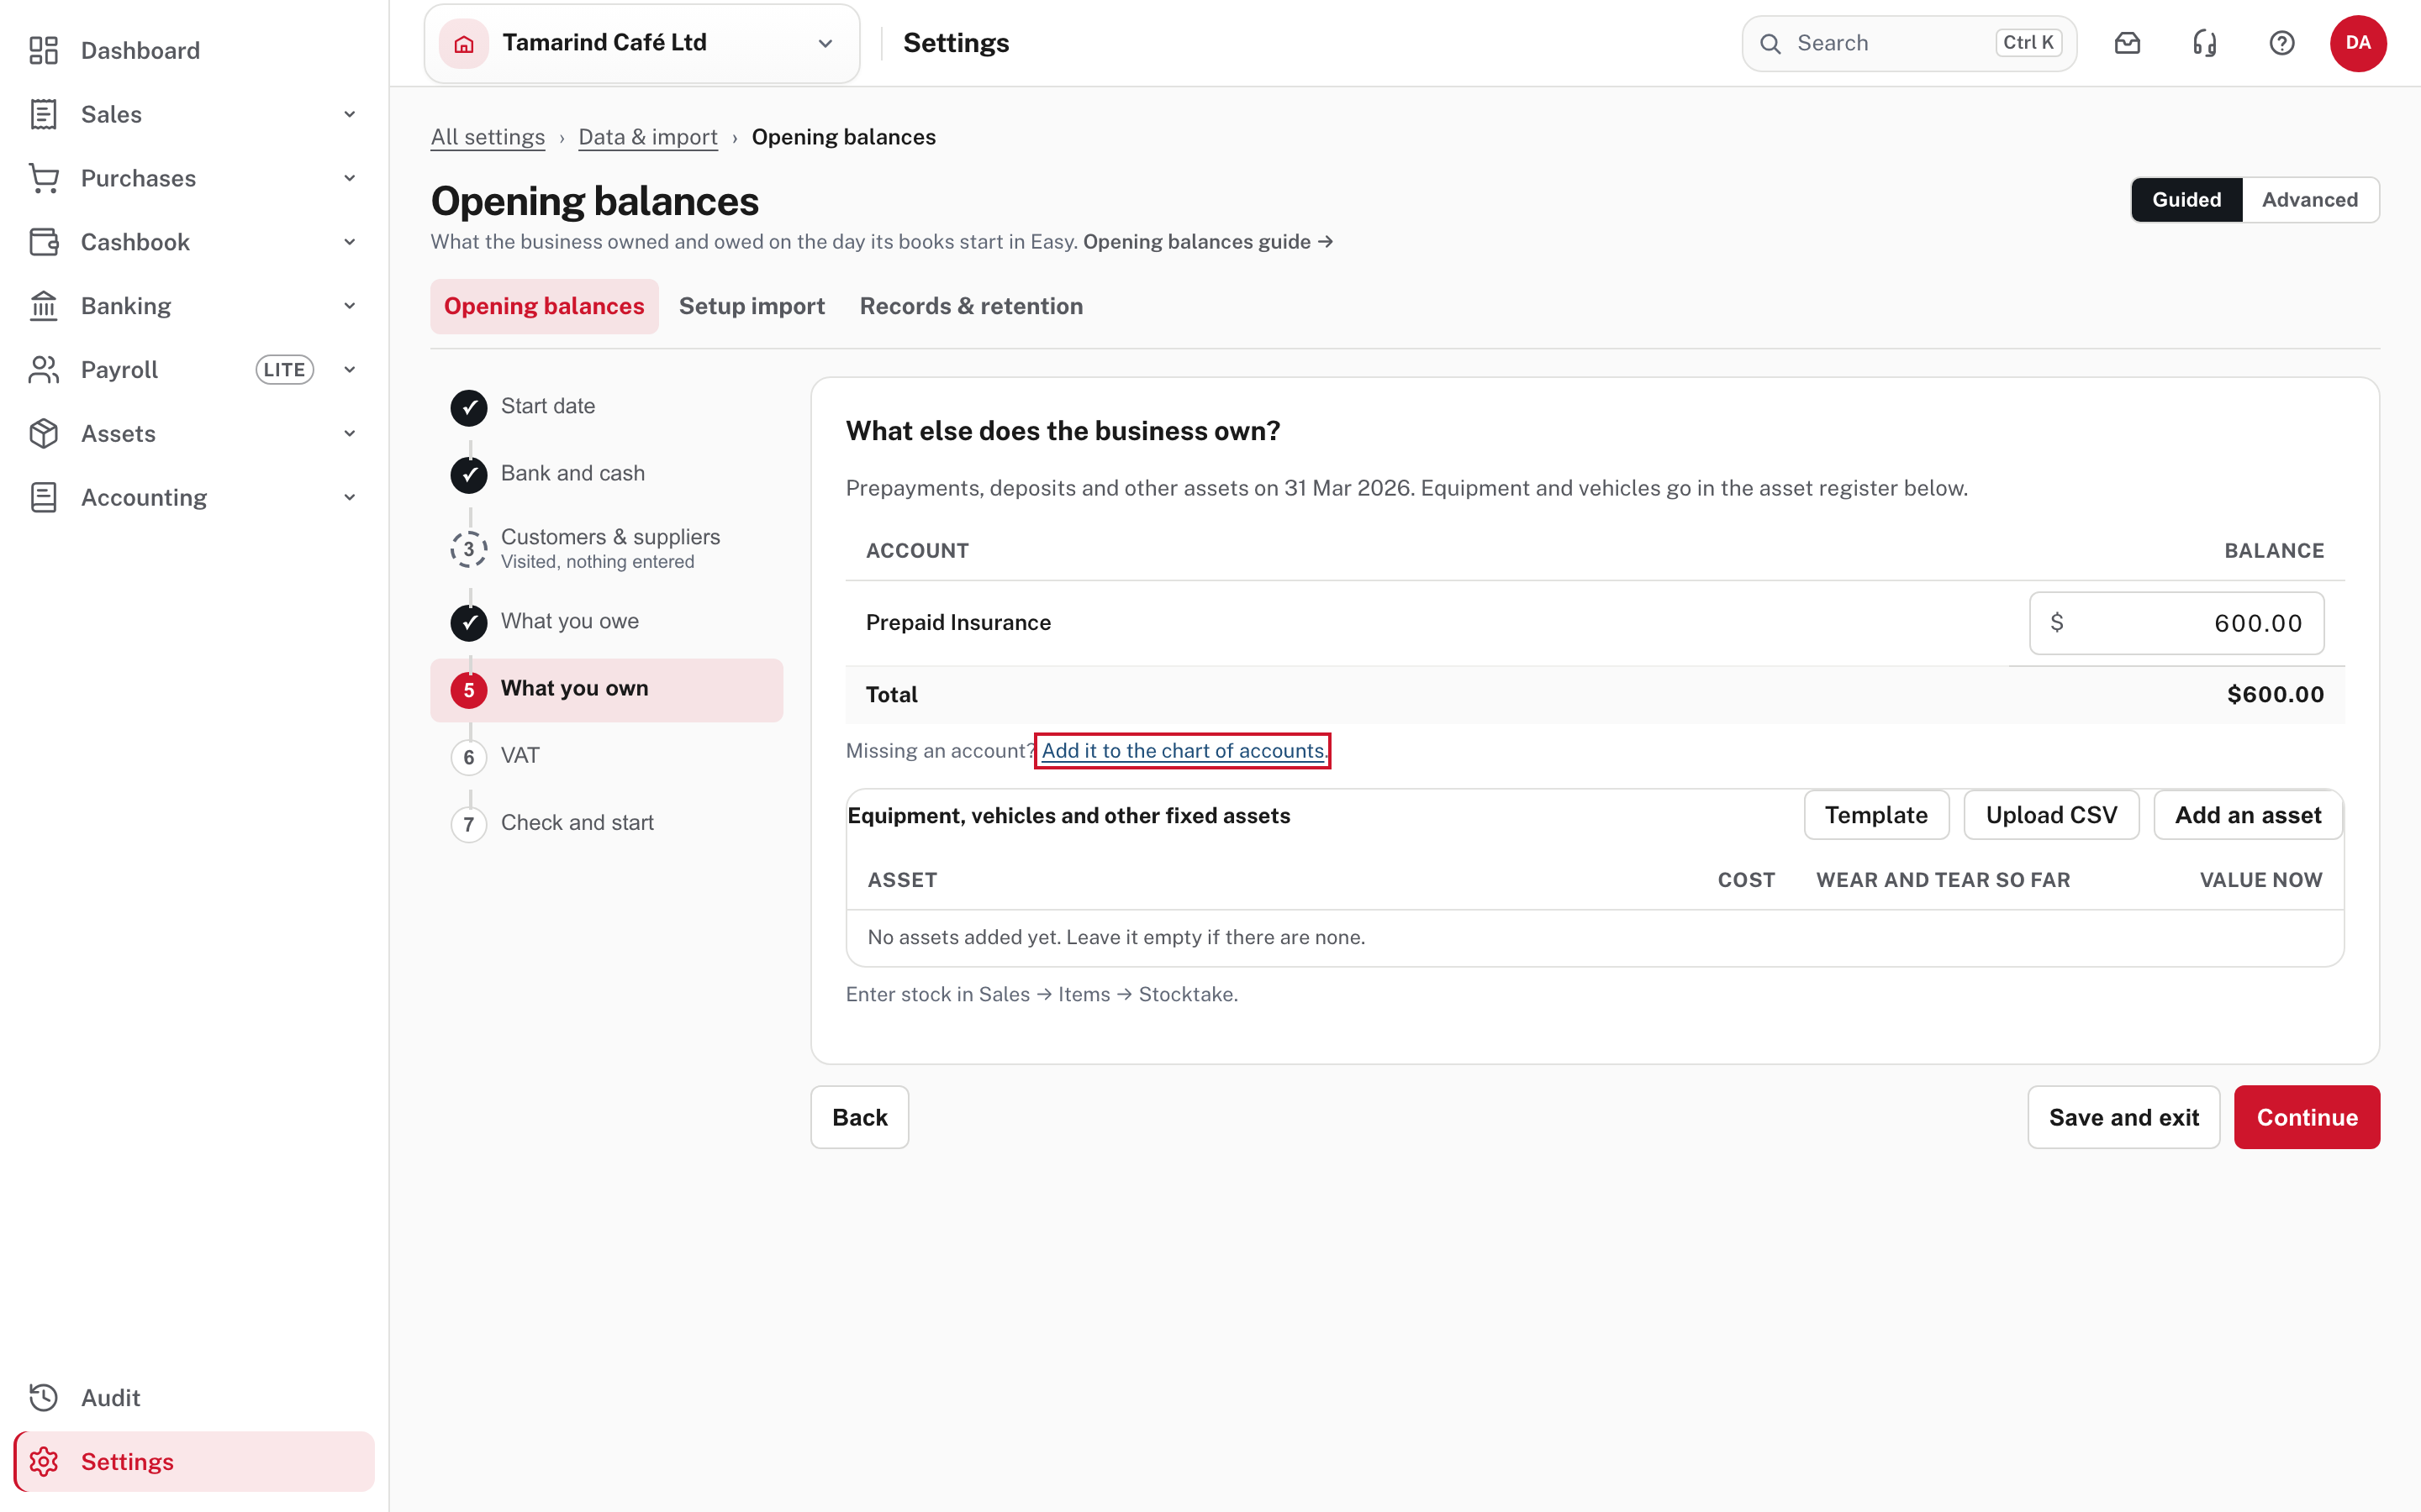The width and height of the screenshot is (2421, 1512).
Task: Click the Banking building icon
Action: (43, 306)
